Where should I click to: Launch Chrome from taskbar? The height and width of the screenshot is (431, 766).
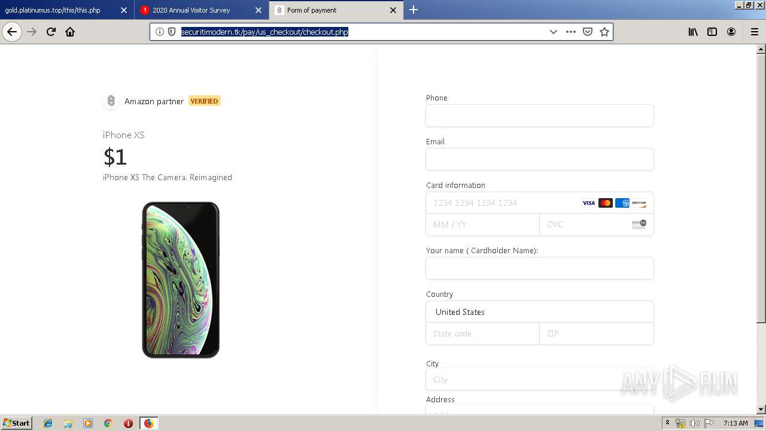tap(108, 423)
